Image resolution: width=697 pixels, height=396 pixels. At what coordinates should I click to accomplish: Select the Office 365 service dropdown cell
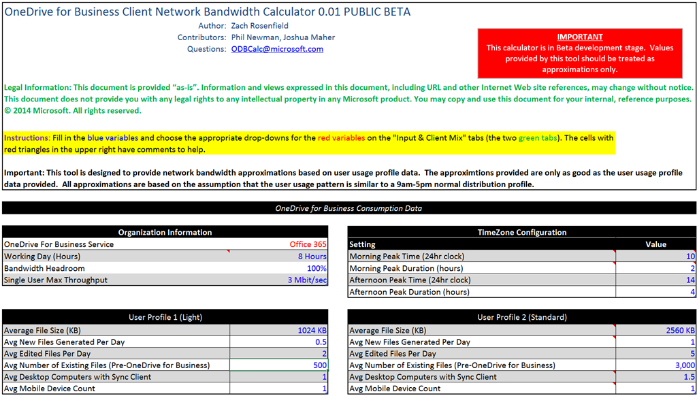coord(308,244)
